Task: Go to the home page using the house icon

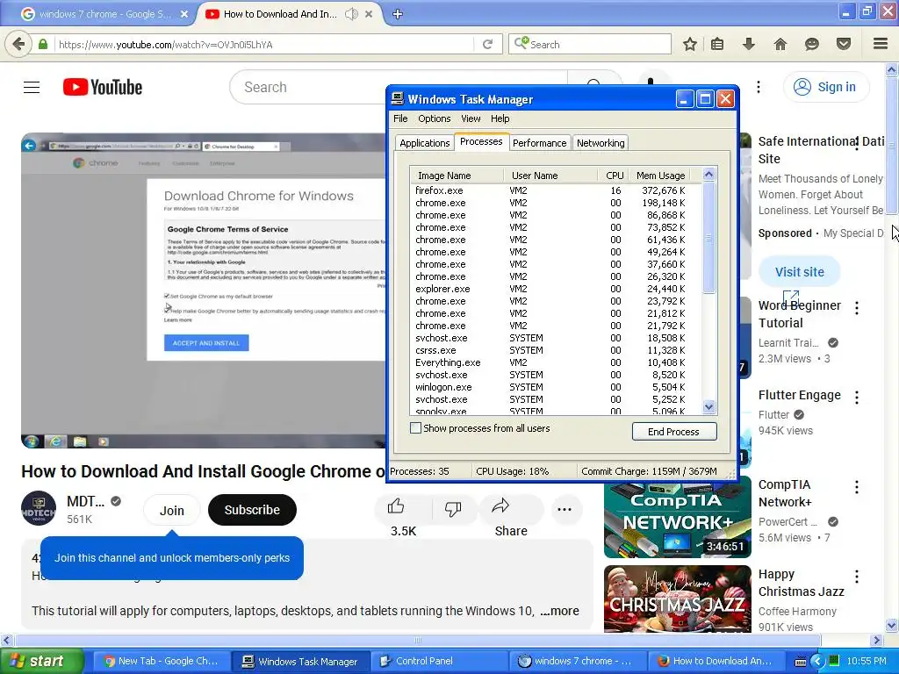Action: pos(780,44)
